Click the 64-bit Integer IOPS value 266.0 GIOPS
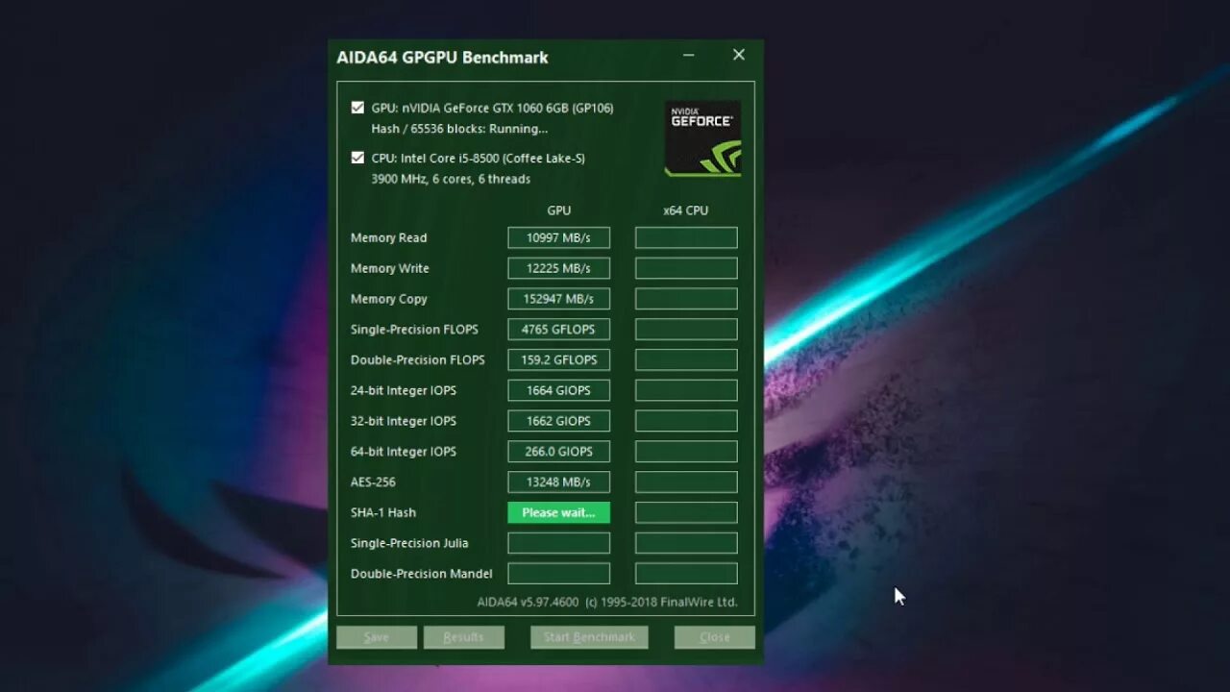Image resolution: width=1230 pixels, height=692 pixels. (558, 452)
